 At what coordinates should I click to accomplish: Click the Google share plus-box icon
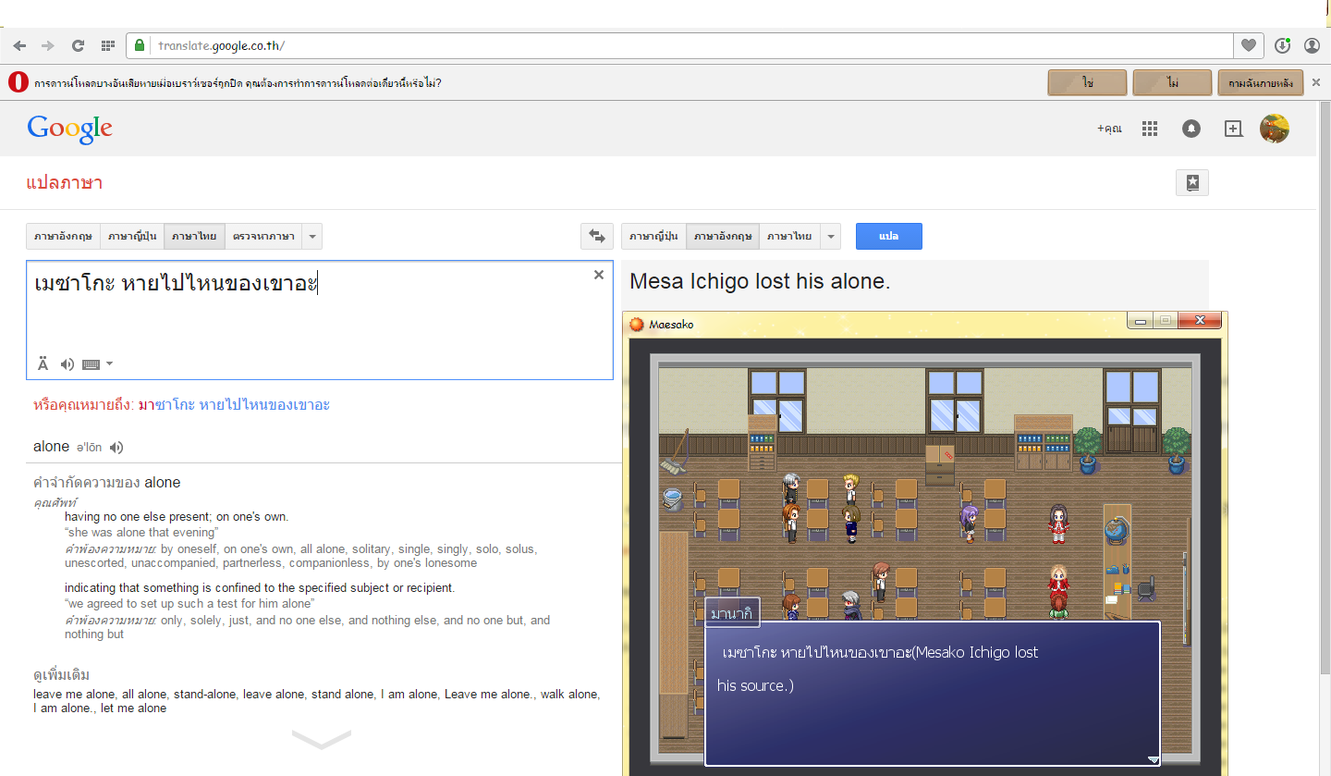pyautogui.click(x=1233, y=129)
